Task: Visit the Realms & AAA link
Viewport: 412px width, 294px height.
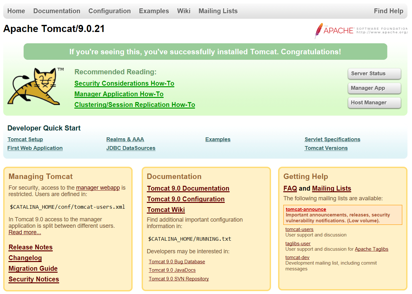Action: tap(125, 139)
